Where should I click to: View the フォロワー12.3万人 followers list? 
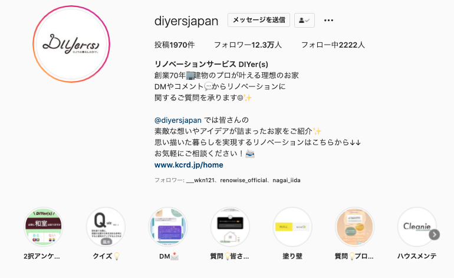click(248, 45)
